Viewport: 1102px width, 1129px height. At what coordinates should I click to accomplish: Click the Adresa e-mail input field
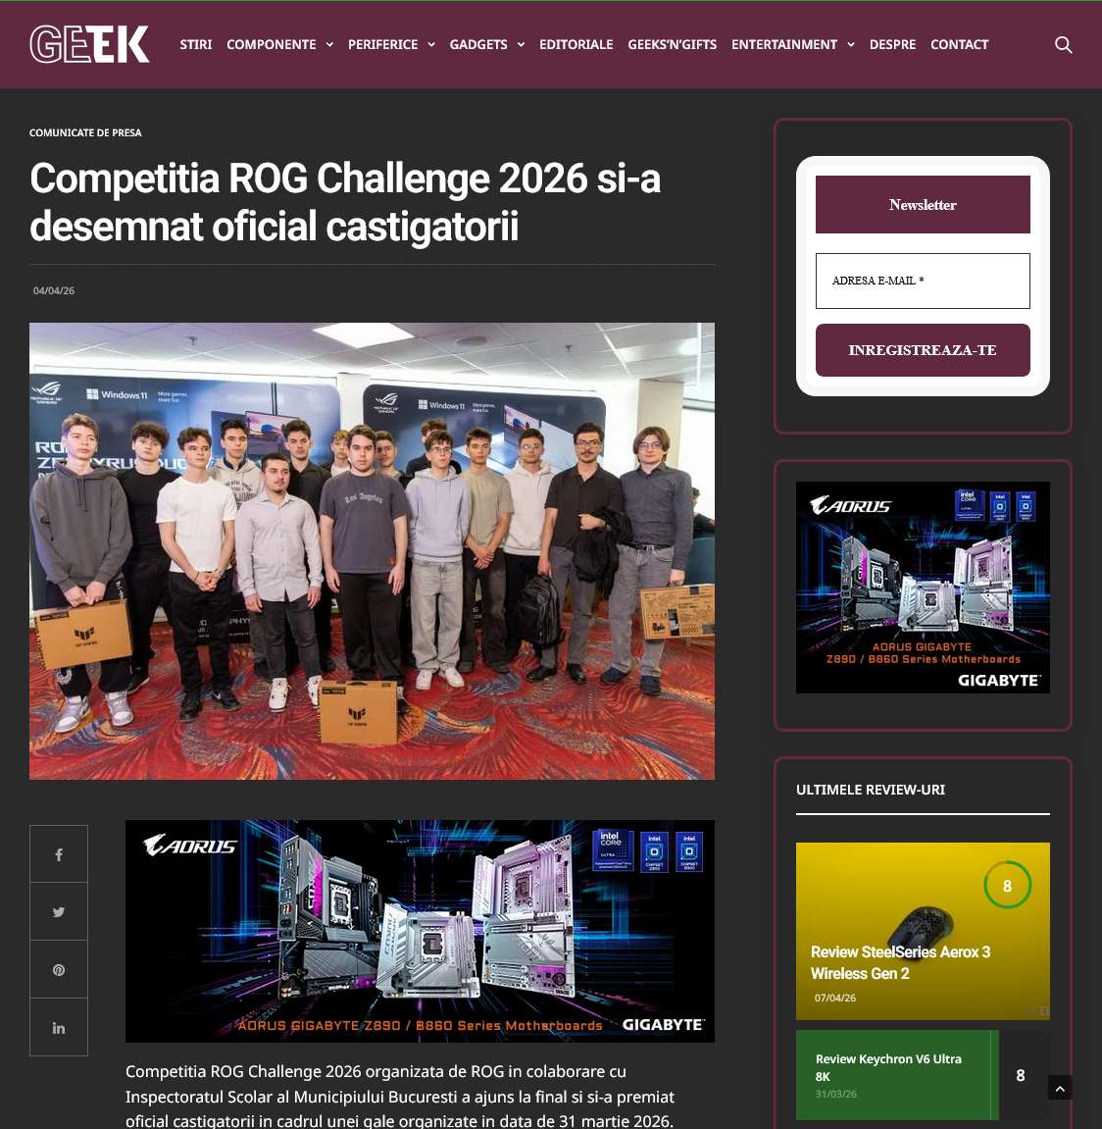923,281
